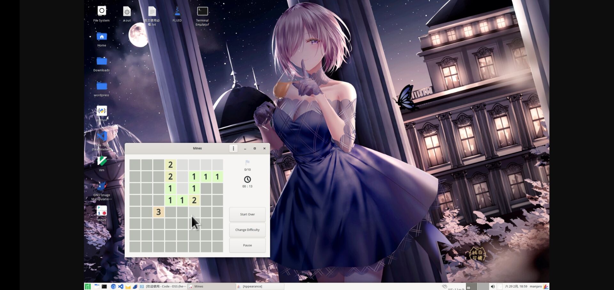Maximize the Mines window

(x=255, y=148)
